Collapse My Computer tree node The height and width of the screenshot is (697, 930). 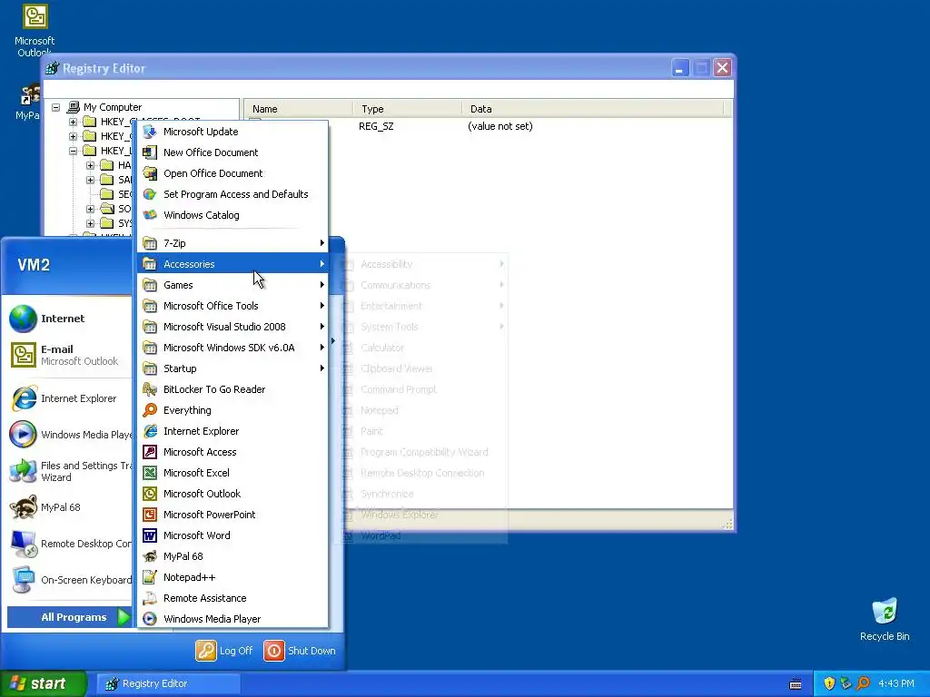(x=55, y=107)
